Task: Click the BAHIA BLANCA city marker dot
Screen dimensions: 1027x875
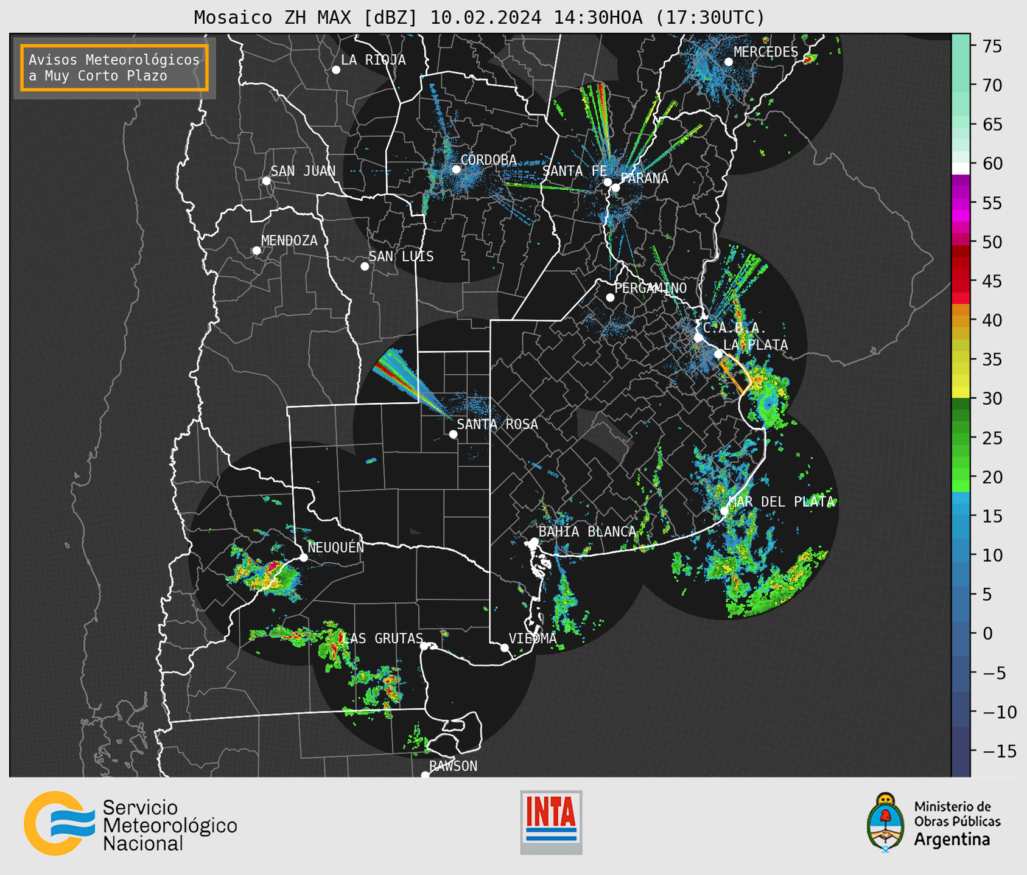Action: tap(534, 542)
